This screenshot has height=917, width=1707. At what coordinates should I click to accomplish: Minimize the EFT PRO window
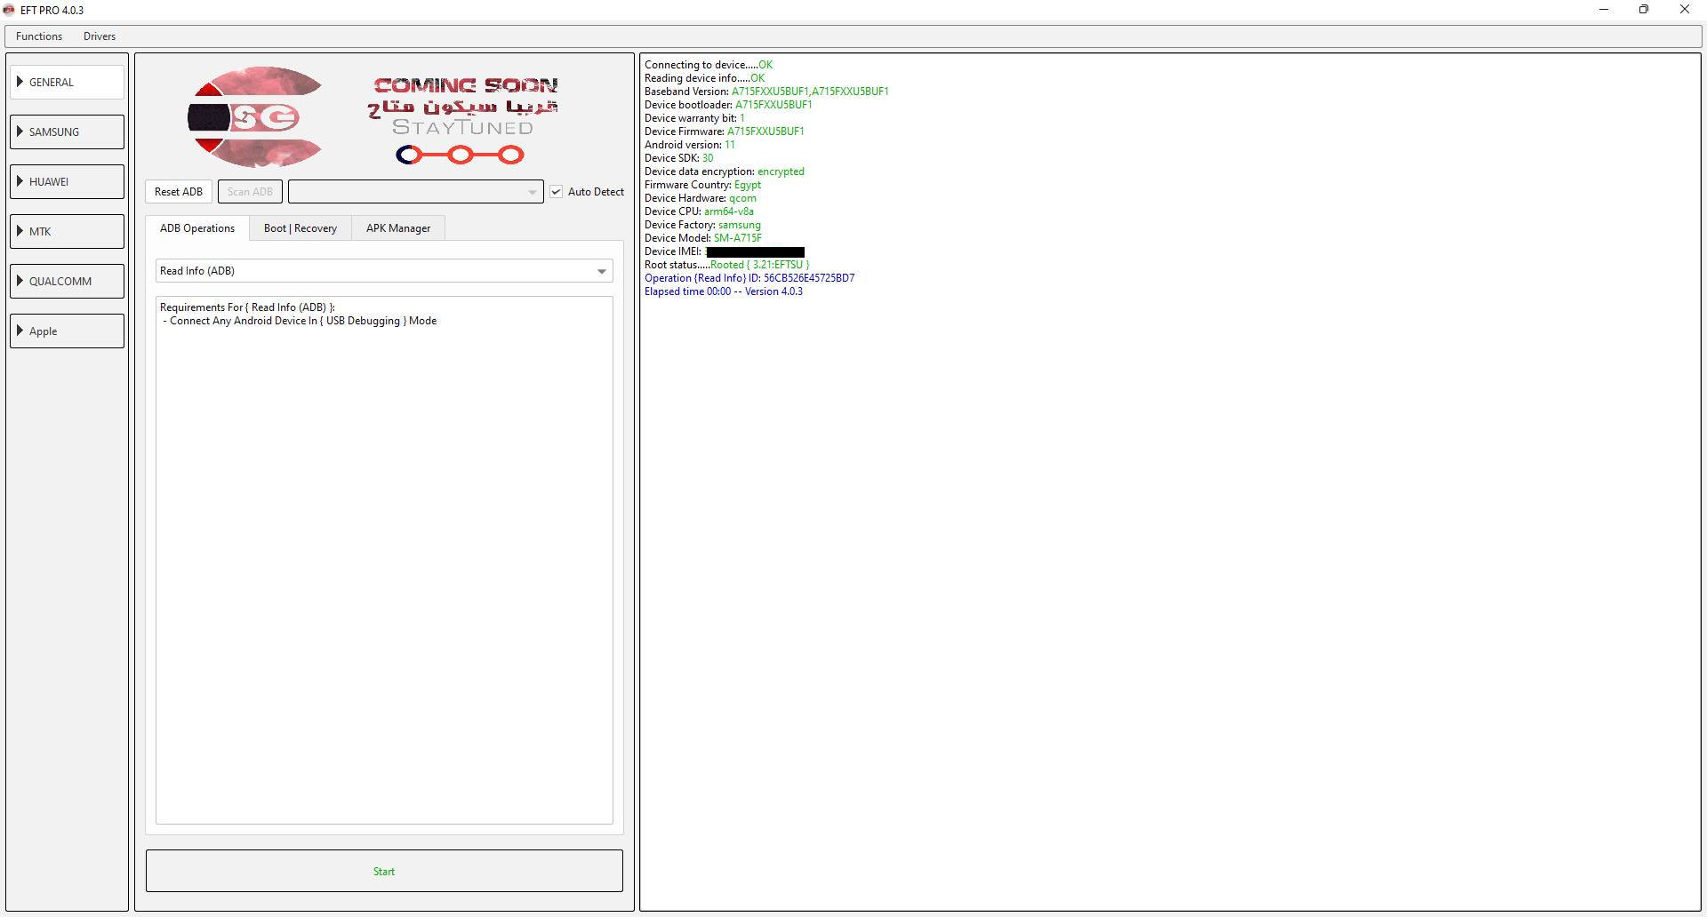(1604, 10)
